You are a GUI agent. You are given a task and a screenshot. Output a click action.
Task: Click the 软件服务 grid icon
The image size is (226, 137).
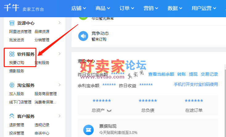click(12, 54)
